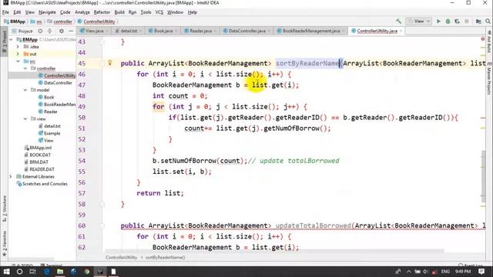Open the Build menu
This screenshot has height=277, width=493.
(x=119, y=12)
